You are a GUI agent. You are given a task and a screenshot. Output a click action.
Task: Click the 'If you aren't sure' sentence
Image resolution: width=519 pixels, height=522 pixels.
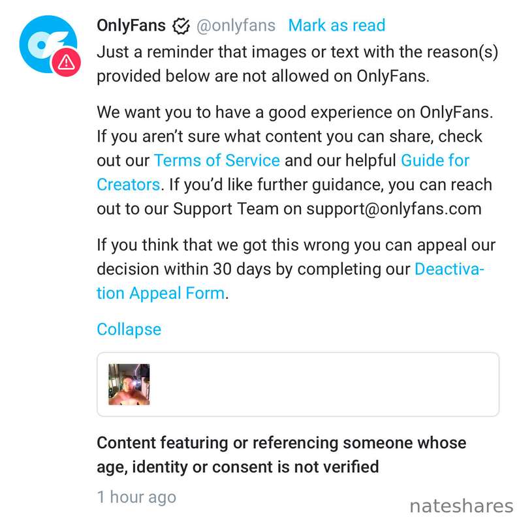(287, 136)
